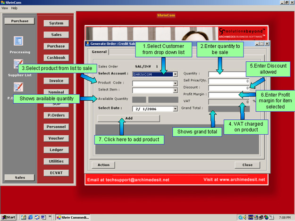The height and width of the screenshot is (221, 295).
Task: Click the P.Orders document icon in left panel
Action: click(x=19, y=87)
